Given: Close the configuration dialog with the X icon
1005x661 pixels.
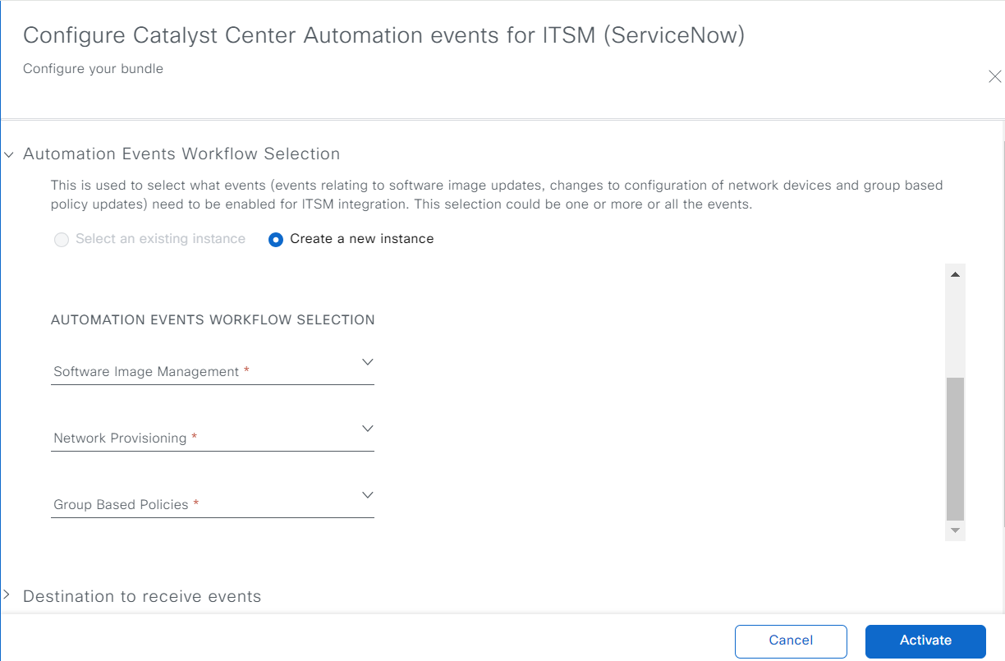Looking at the screenshot, I should click(994, 76).
